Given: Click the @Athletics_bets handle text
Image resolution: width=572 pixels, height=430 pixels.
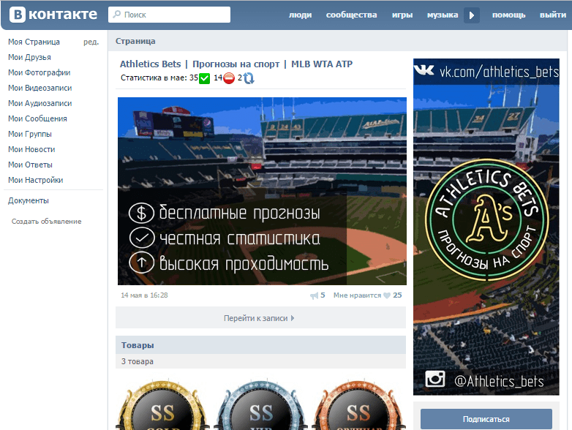Looking at the screenshot, I should click(499, 381).
